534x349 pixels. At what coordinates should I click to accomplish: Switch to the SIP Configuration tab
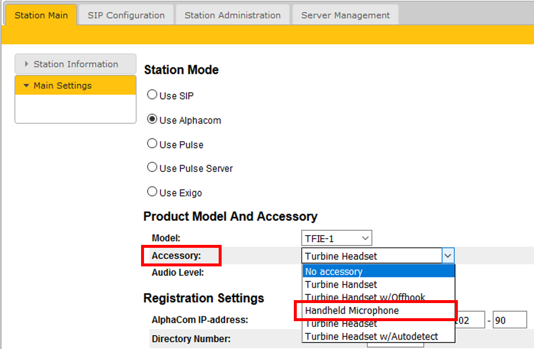click(126, 15)
